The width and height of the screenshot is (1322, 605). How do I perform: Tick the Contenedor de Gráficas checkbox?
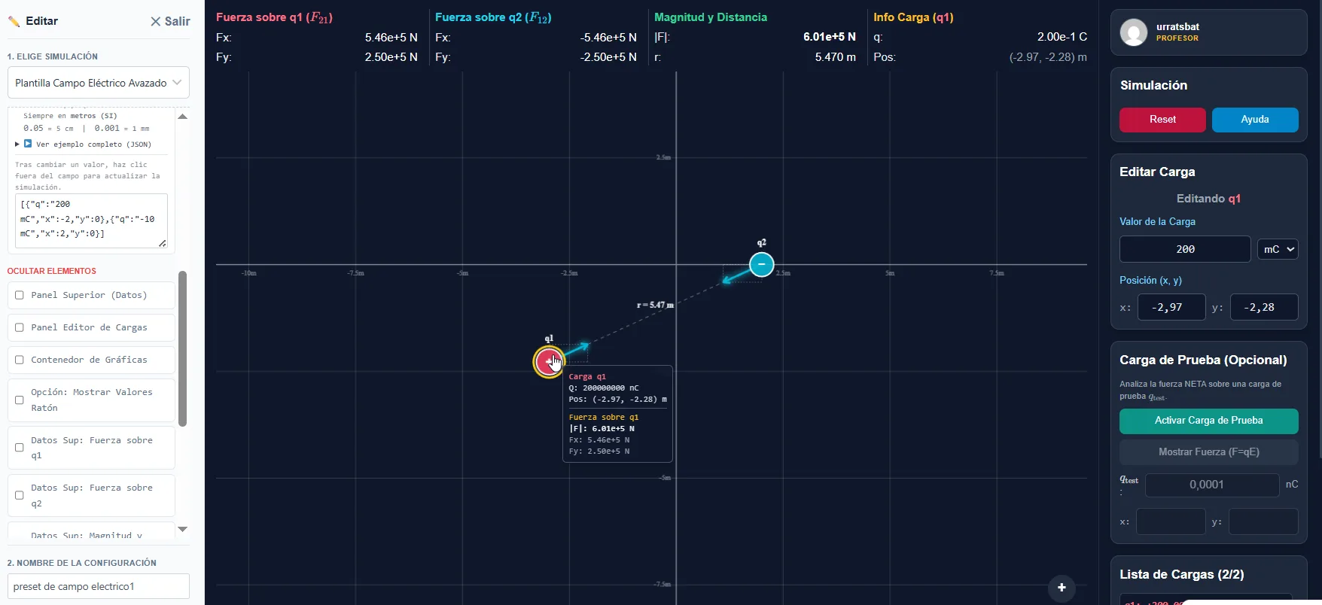click(20, 360)
